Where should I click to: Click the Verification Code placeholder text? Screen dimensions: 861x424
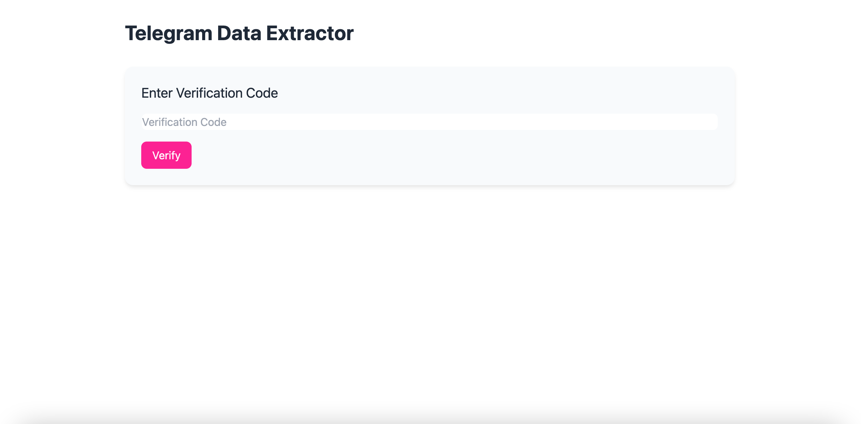[x=184, y=122]
